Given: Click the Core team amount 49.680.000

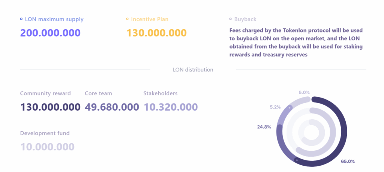Looking at the screenshot, I should [112, 107].
